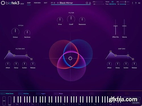Mute the Bleep layer

point(55,94)
